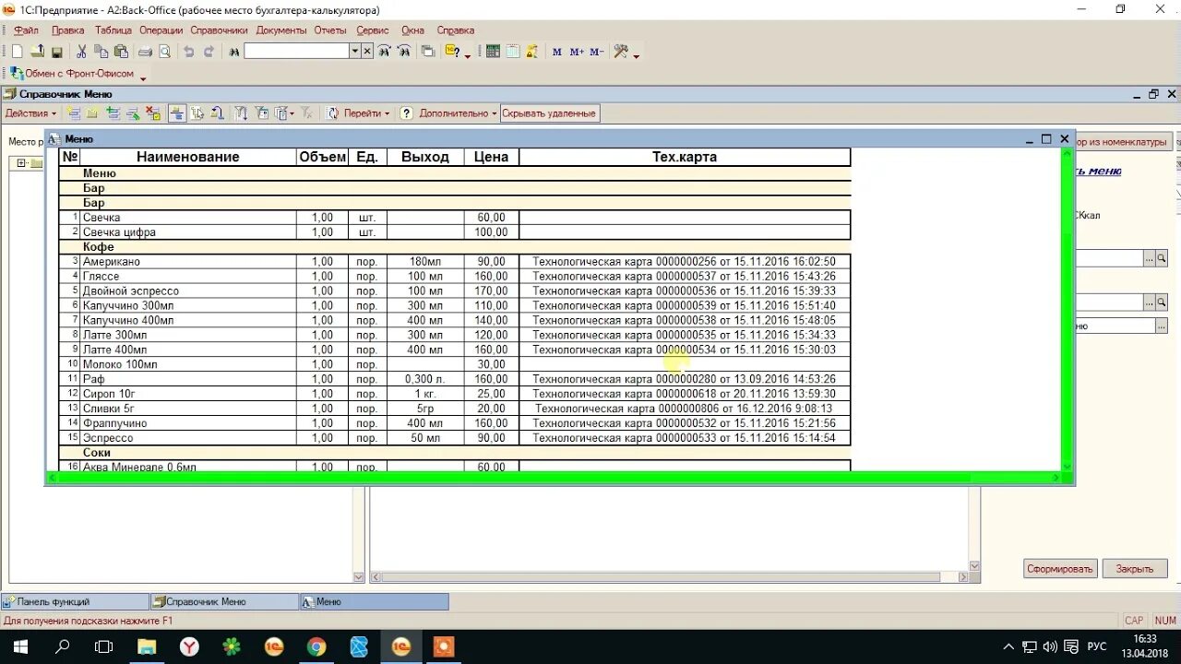
Task: Open the Правка menu
Action: coord(67,30)
